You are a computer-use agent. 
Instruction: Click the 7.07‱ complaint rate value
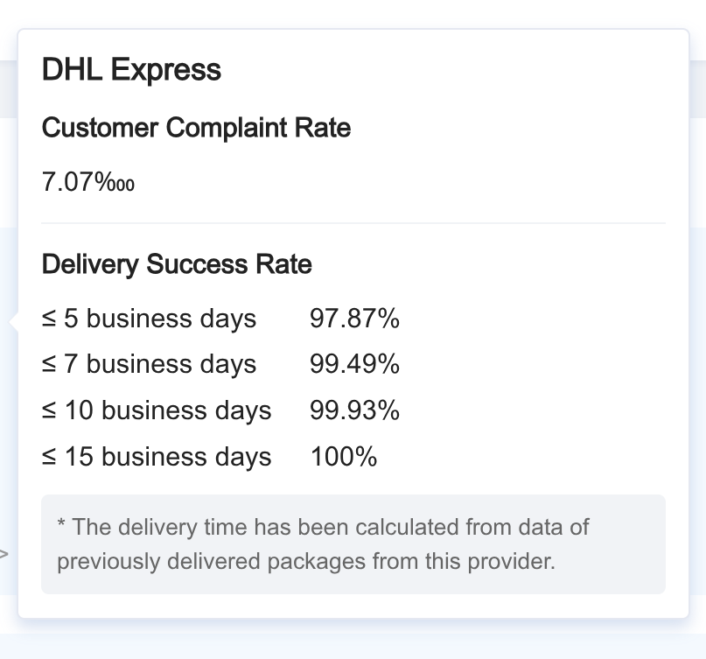tap(88, 182)
